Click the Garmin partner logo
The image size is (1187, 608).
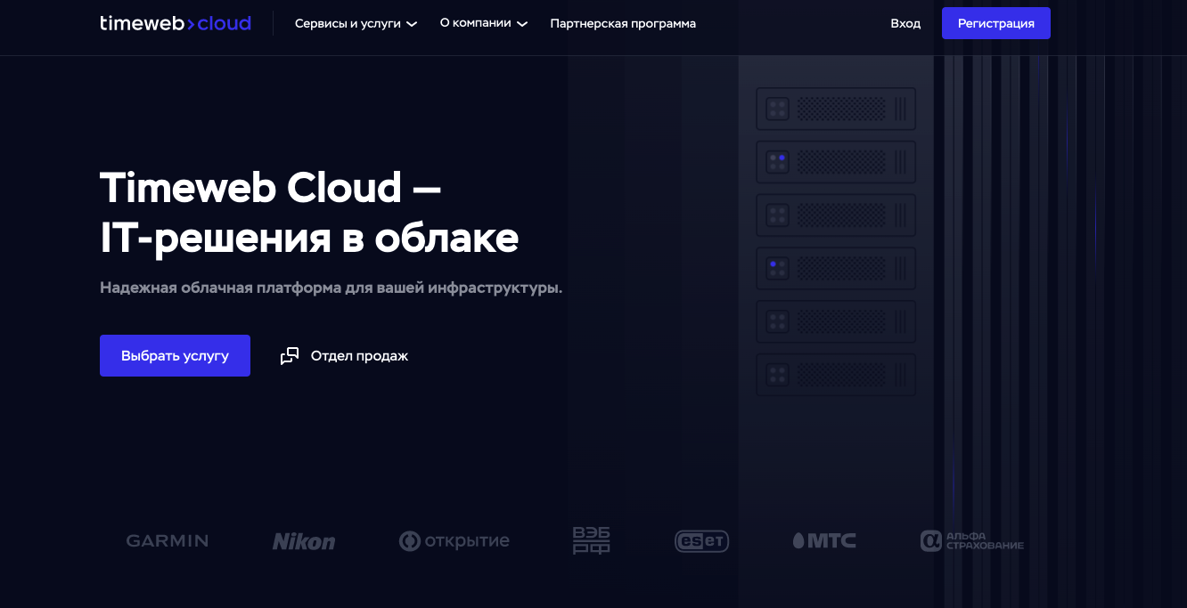pyautogui.click(x=168, y=540)
